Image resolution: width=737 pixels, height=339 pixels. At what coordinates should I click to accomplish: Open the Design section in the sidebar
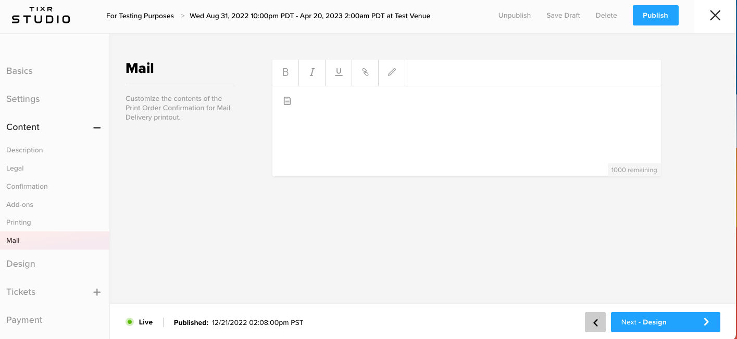tap(21, 264)
